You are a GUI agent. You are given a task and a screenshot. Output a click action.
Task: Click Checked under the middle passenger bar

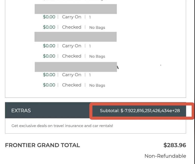point(71,56)
